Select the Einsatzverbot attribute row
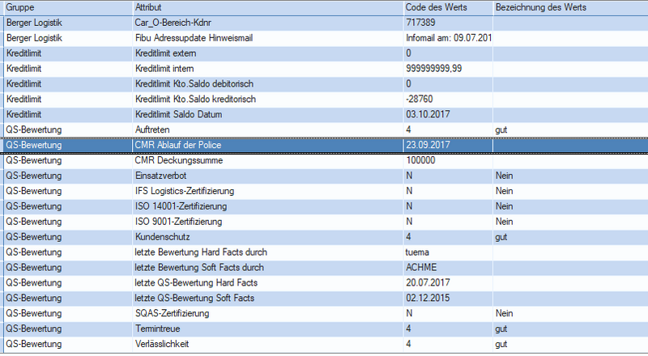Screen dimensions: 648x356 point(326,176)
